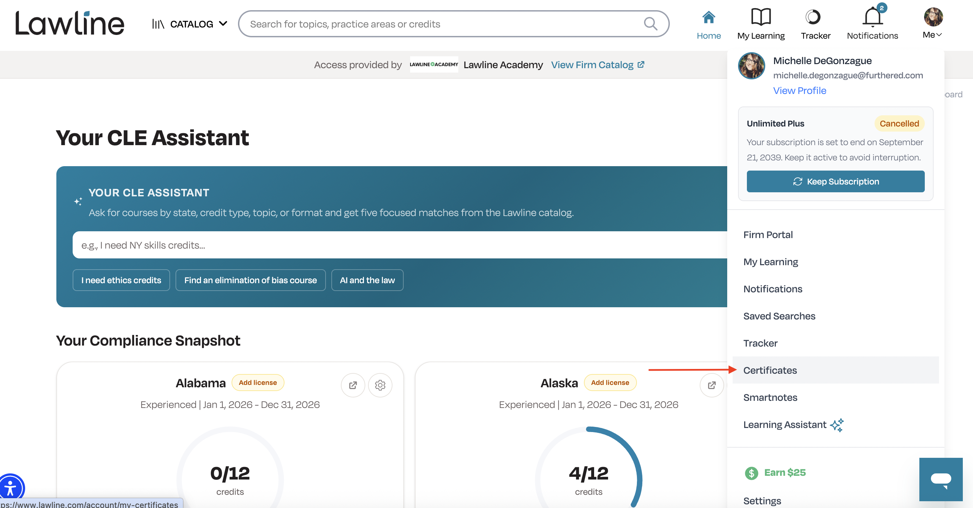Click Add license for Alabama

[258, 383]
